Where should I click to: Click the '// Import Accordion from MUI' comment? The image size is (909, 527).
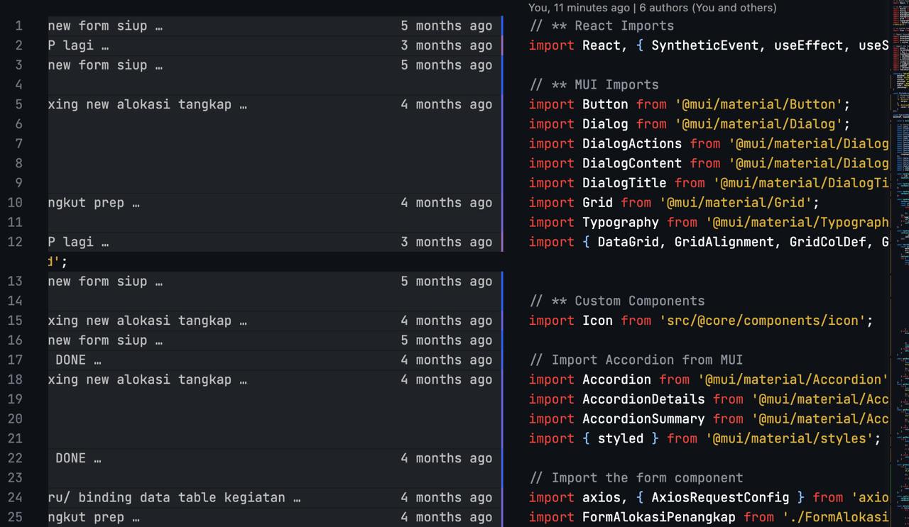click(636, 360)
